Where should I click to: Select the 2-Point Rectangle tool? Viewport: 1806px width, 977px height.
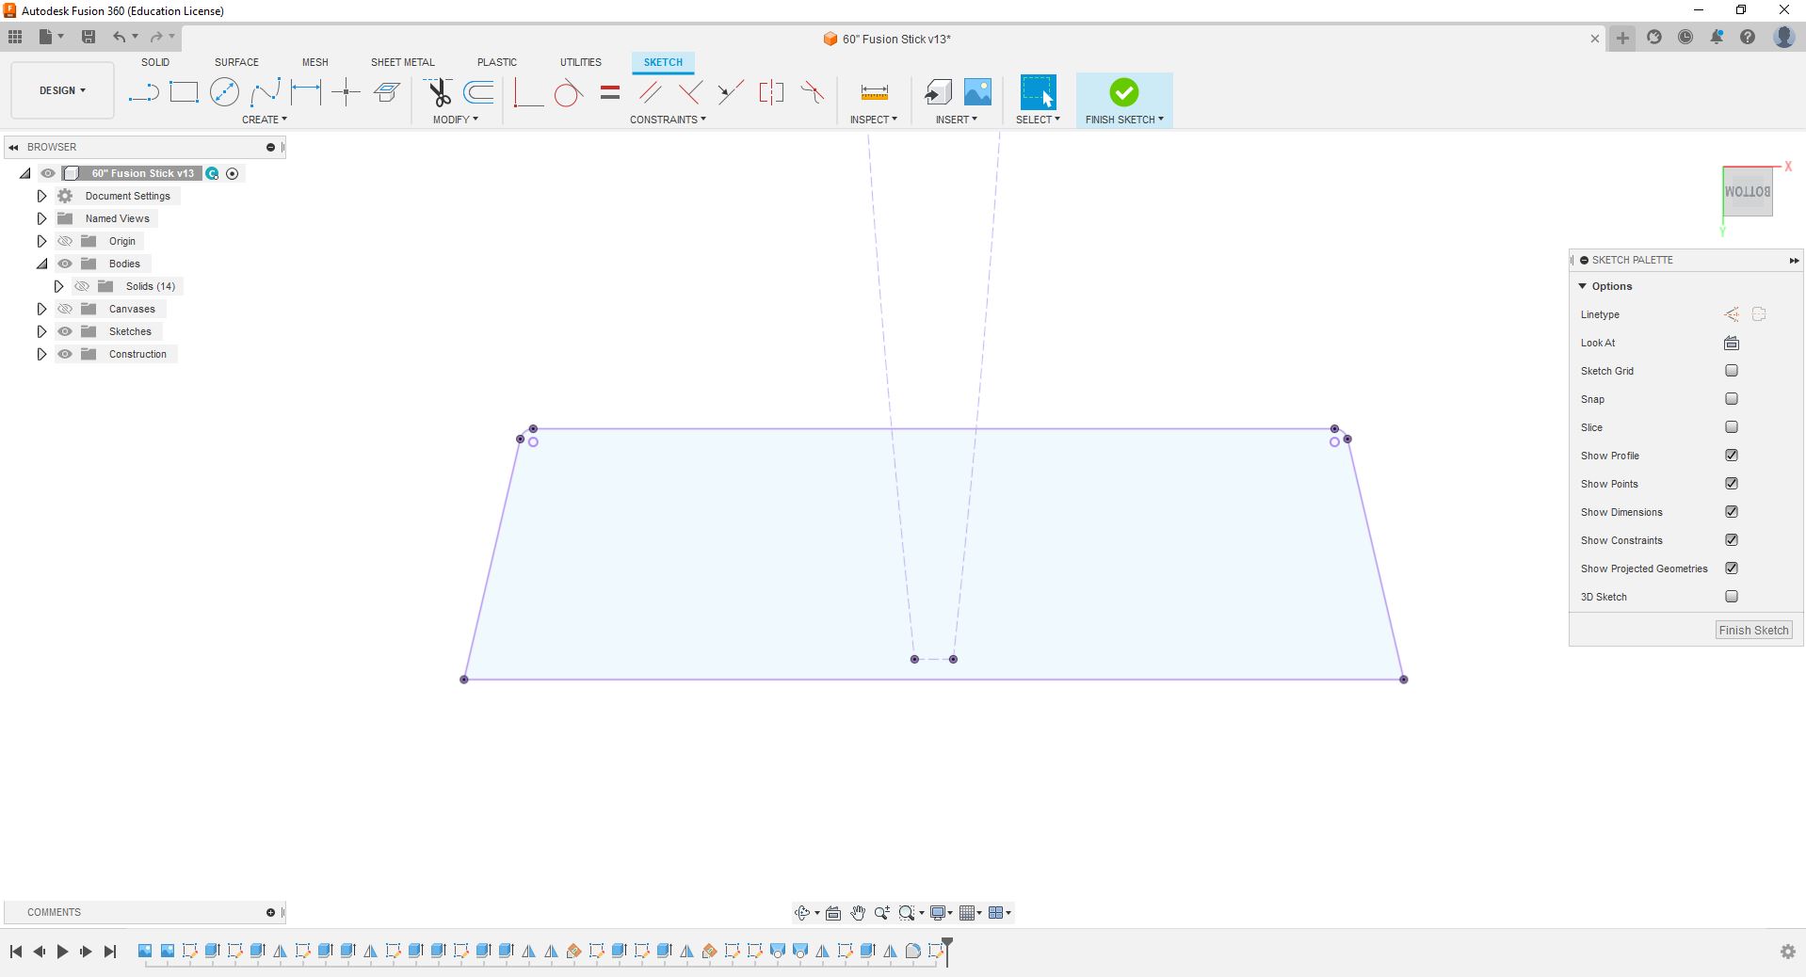pos(184,92)
